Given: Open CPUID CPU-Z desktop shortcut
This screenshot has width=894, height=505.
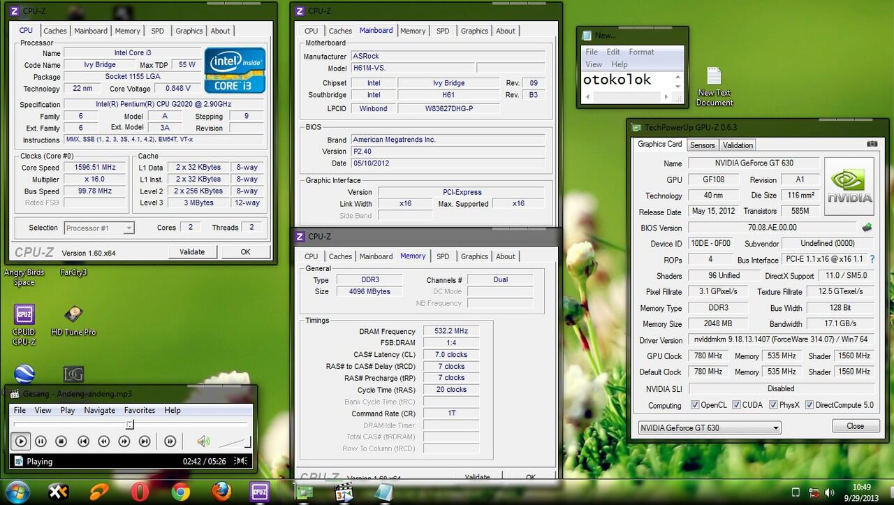Looking at the screenshot, I should pyautogui.click(x=24, y=325).
